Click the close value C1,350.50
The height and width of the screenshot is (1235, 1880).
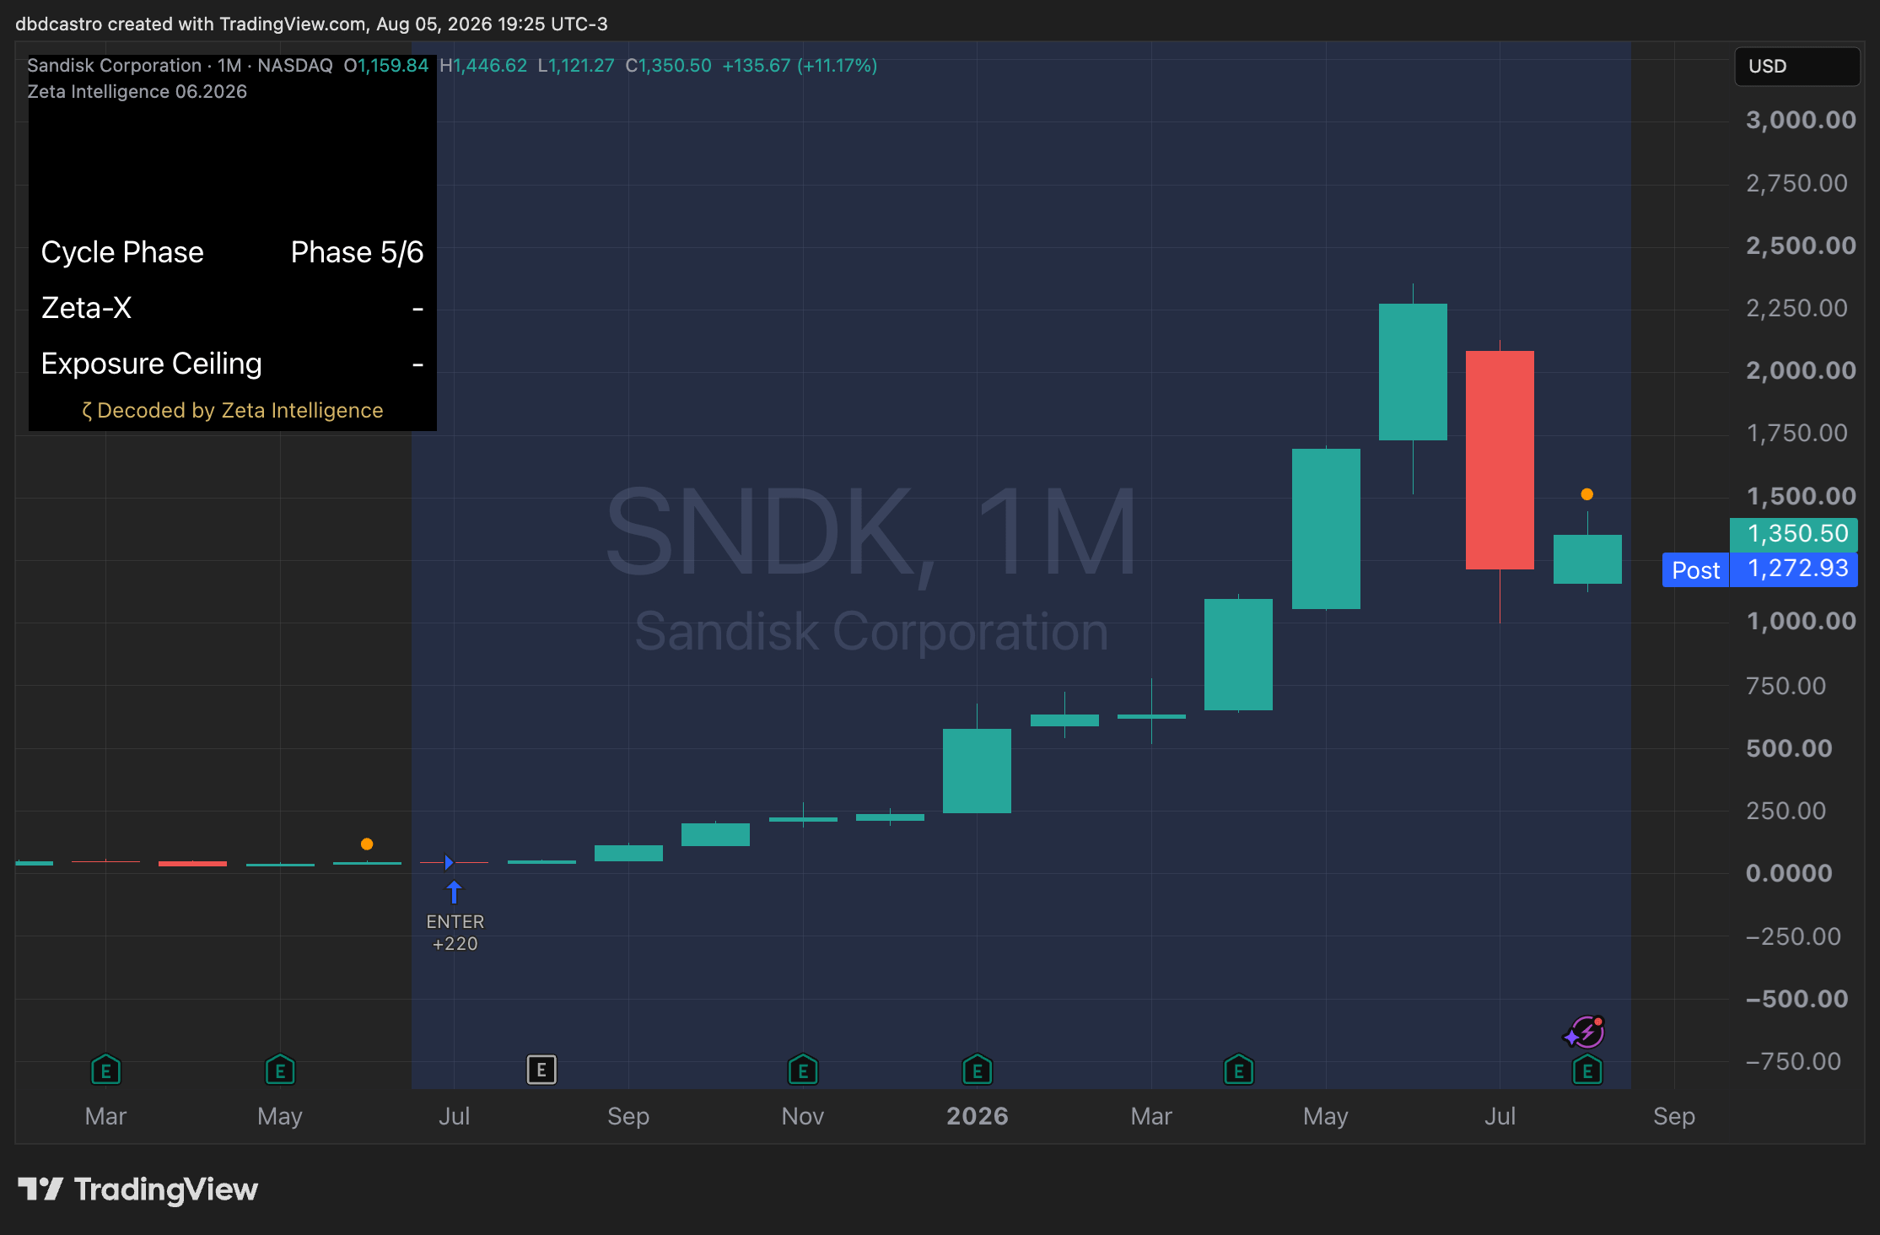(668, 66)
